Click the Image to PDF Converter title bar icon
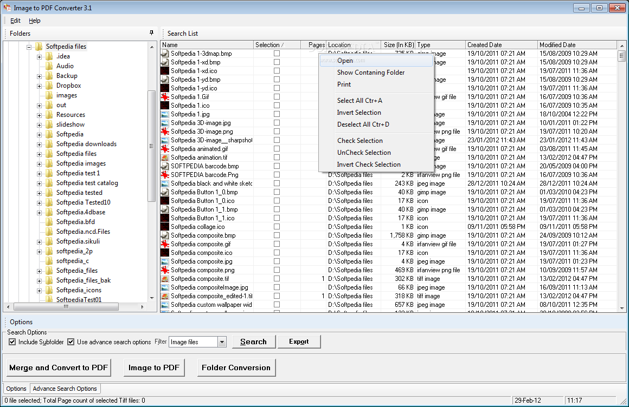This screenshot has width=629, height=407. coord(7,8)
